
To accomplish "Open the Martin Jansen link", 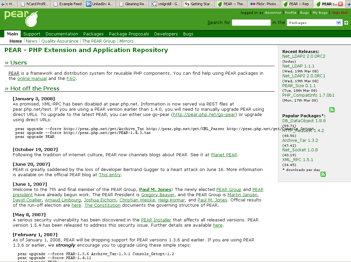I will pyautogui.click(x=242, y=195).
